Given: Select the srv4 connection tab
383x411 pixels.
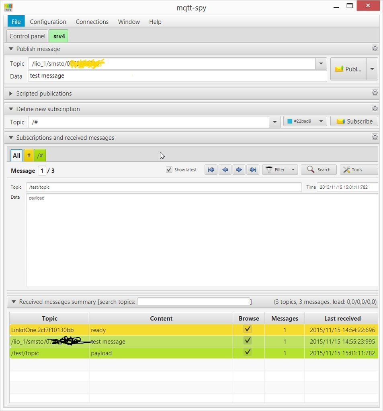Looking at the screenshot, I should point(59,36).
